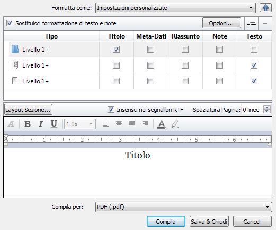This screenshot has width=276, height=230.
Task: Align text left in formatting bar
Action: [x=106, y=124]
